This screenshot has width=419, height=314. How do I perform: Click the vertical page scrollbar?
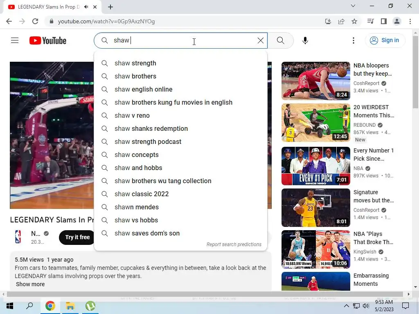[x=415, y=72]
